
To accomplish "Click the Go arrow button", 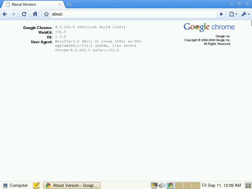I will pos(221,14).
